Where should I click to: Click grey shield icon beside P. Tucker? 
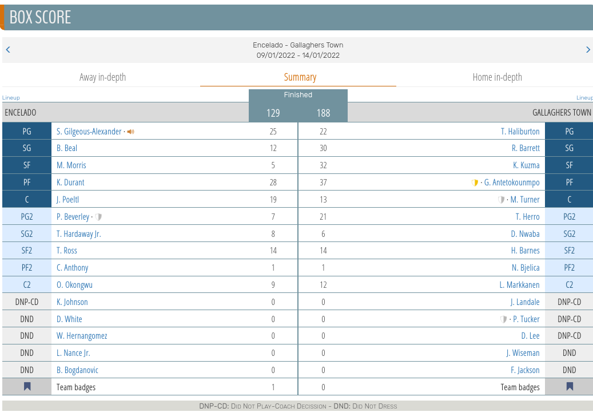coord(503,319)
